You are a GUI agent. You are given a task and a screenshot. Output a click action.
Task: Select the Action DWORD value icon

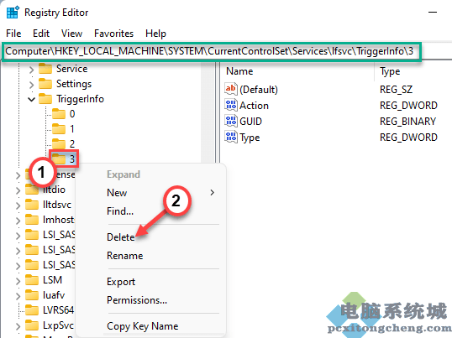point(231,105)
